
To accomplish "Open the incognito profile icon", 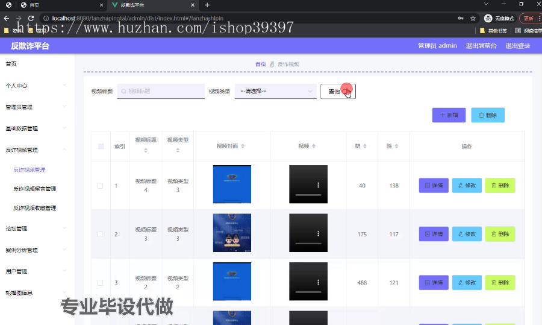I will [488, 18].
